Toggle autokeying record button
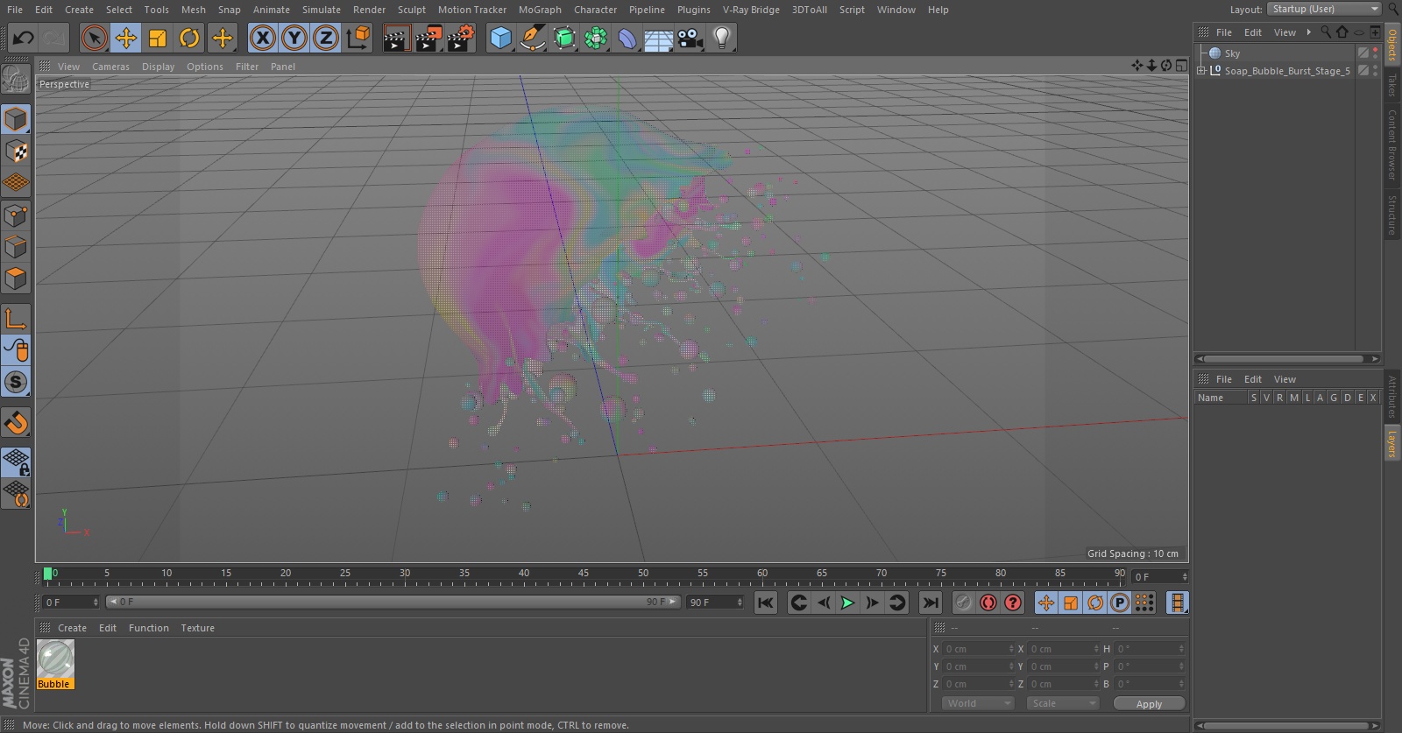This screenshot has width=1402, height=733. click(988, 603)
